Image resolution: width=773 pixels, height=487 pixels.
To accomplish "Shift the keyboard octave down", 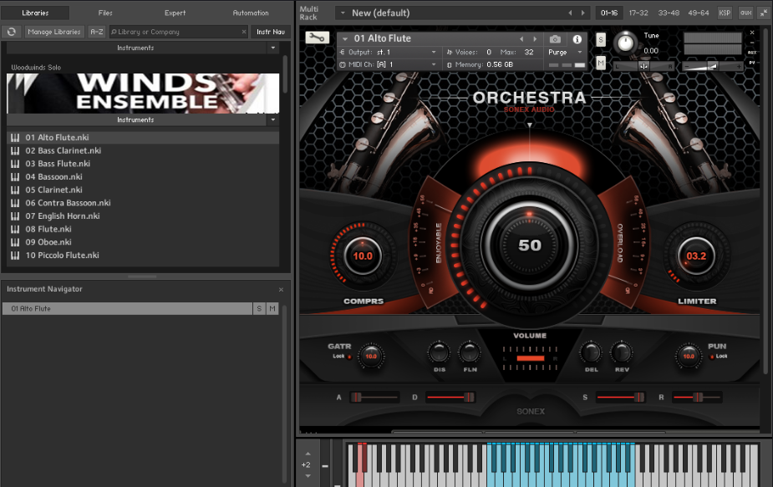I will [x=308, y=475].
